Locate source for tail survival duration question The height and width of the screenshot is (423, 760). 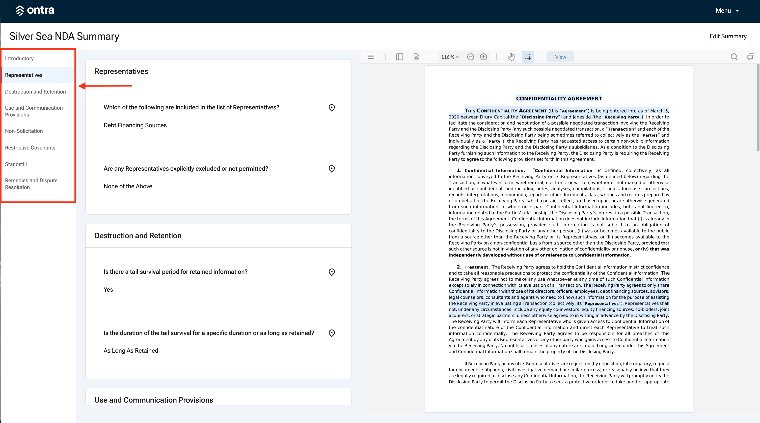tap(332, 333)
